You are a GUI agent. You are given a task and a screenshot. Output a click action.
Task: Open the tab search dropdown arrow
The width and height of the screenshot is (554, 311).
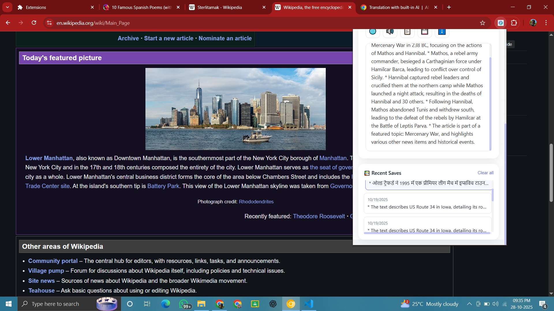[x=8, y=7]
